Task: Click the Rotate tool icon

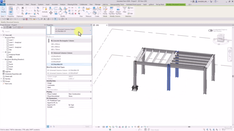Action: (60, 13)
